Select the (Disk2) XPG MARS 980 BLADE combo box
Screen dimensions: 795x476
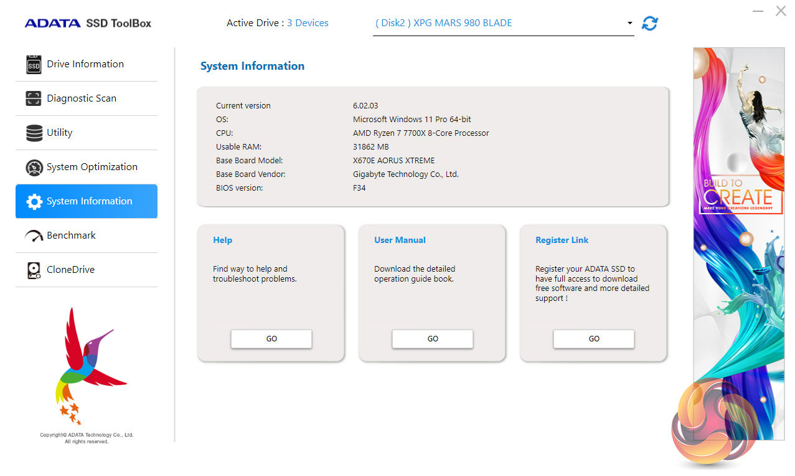coord(503,24)
